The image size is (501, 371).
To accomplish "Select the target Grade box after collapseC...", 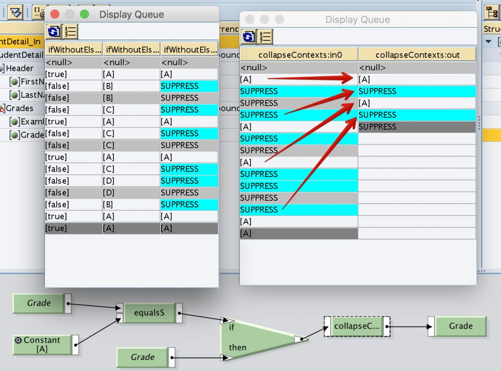I will pos(460,327).
